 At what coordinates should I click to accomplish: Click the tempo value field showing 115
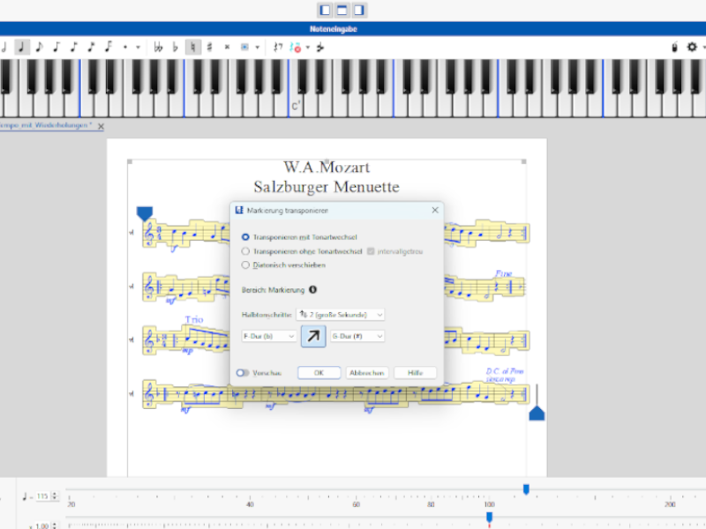(42, 496)
